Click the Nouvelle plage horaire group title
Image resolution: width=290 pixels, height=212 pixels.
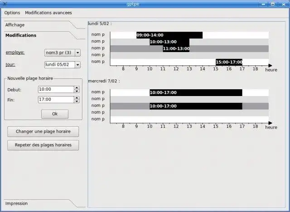30,78
